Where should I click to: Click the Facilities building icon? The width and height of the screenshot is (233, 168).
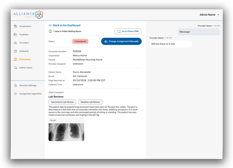[x=15, y=35]
